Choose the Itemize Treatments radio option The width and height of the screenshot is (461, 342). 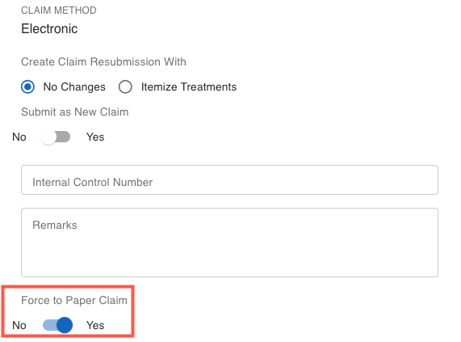pyautogui.click(x=125, y=87)
